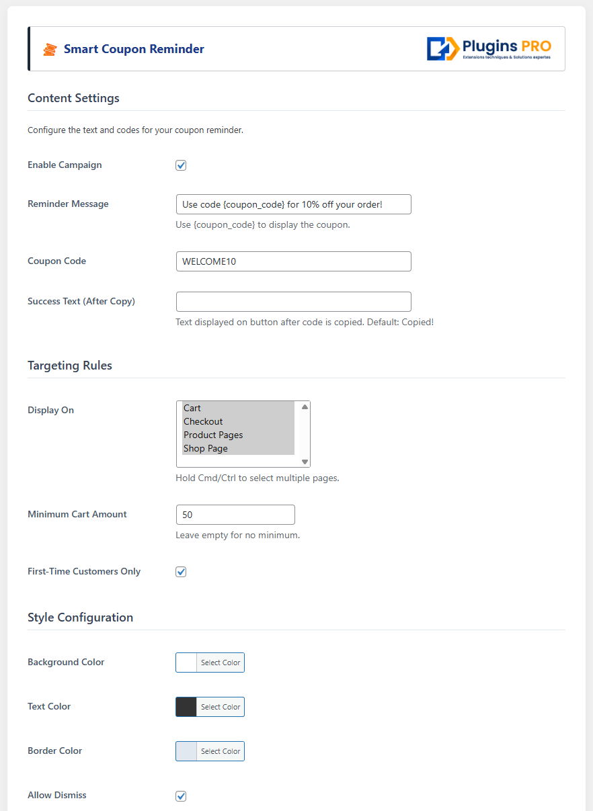593x811 pixels.
Task: Click the empty Success Text field
Action: pyautogui.click(x=293, y=302)
